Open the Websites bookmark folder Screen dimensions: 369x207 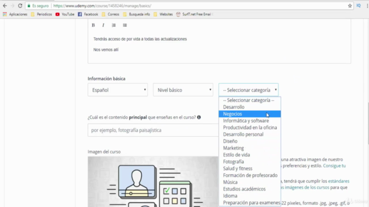coord(163,14)
